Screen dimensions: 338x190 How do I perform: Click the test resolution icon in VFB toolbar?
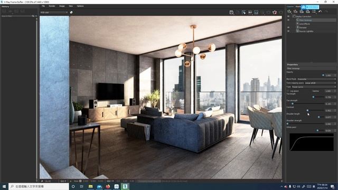[250, 13]
